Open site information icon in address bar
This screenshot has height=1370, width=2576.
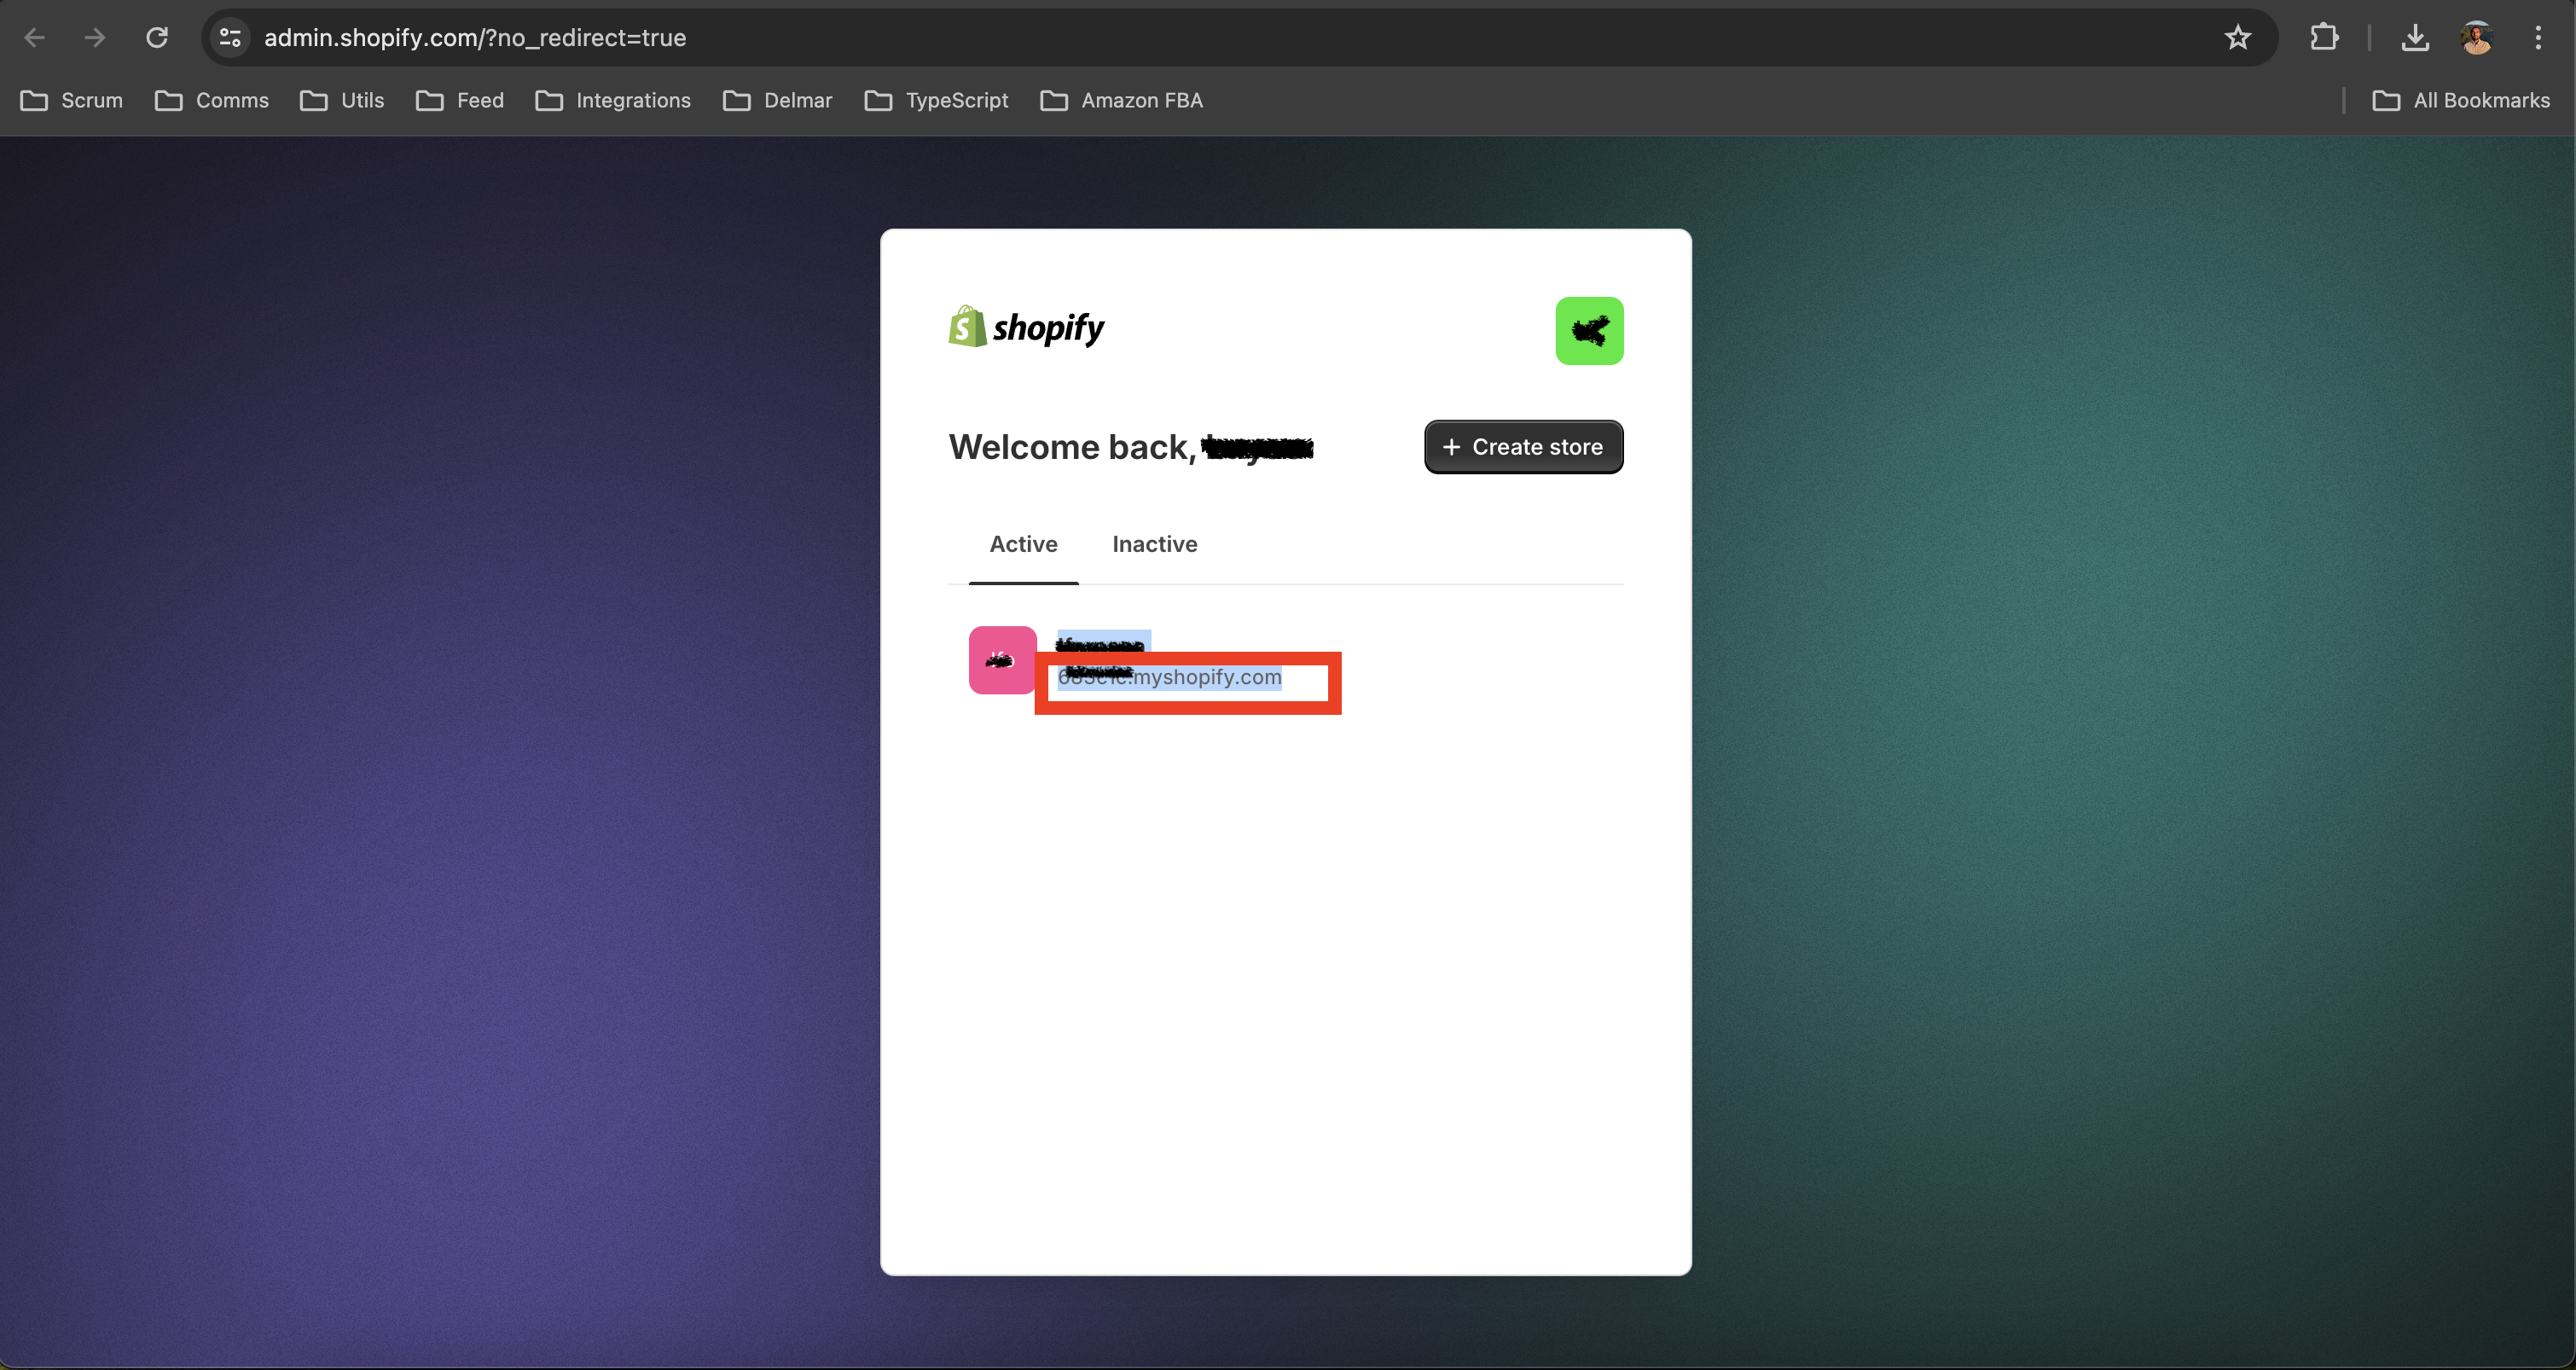(x=230, y=38)
